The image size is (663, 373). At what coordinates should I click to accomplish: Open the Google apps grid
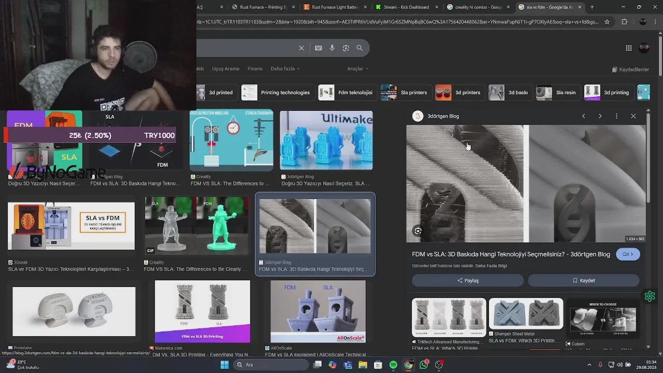(628, 48)
